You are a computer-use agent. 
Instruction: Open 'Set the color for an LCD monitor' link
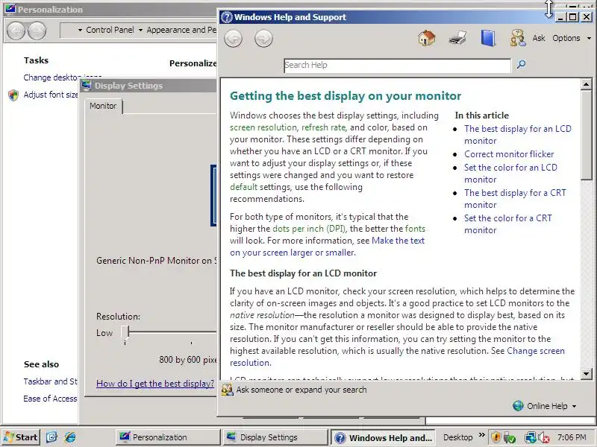(x=510, y=174)
